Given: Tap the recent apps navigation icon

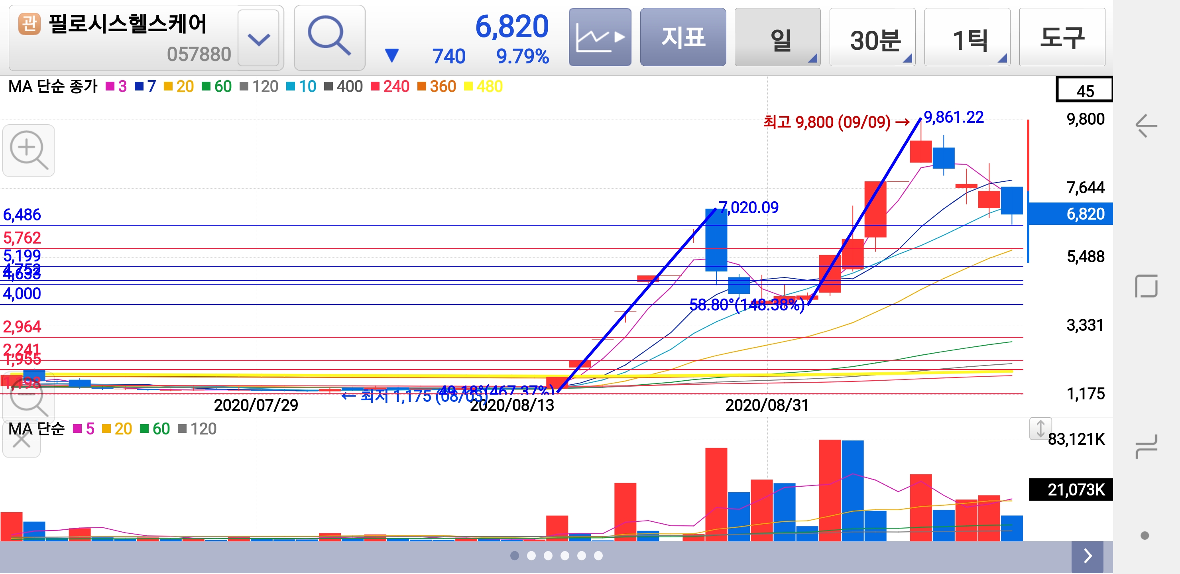Looking at the screenshot, I should pyautogui.click(x=1146, y=446).
